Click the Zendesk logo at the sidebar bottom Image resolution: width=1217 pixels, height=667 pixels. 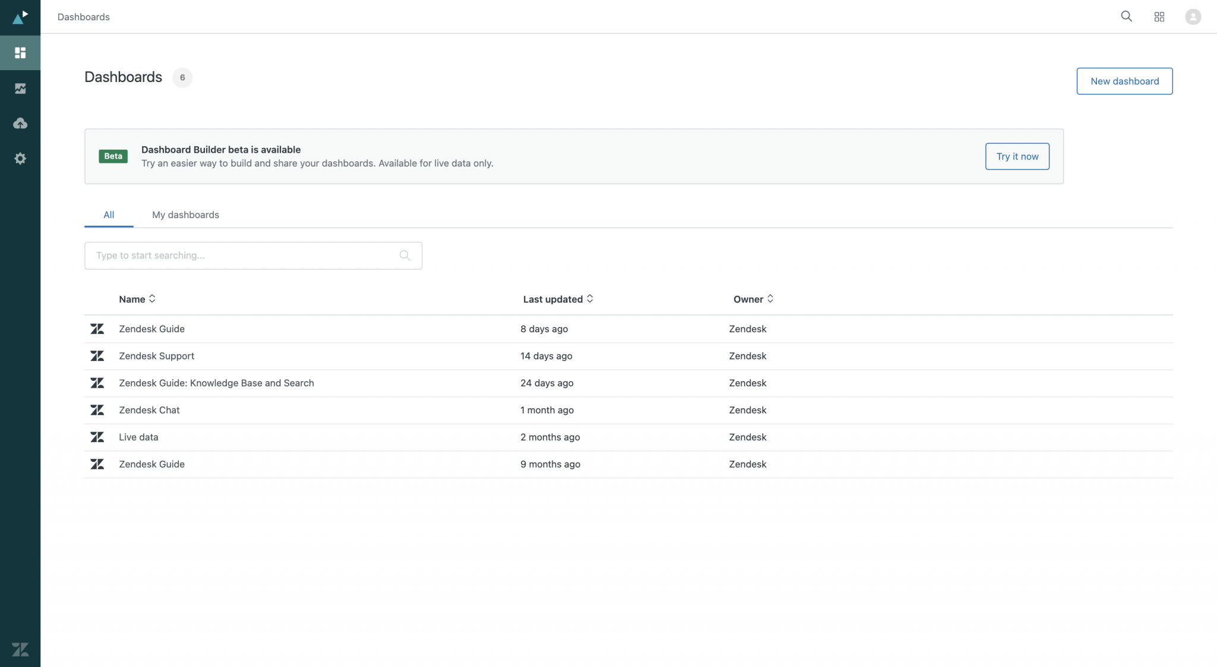(20, 649)
